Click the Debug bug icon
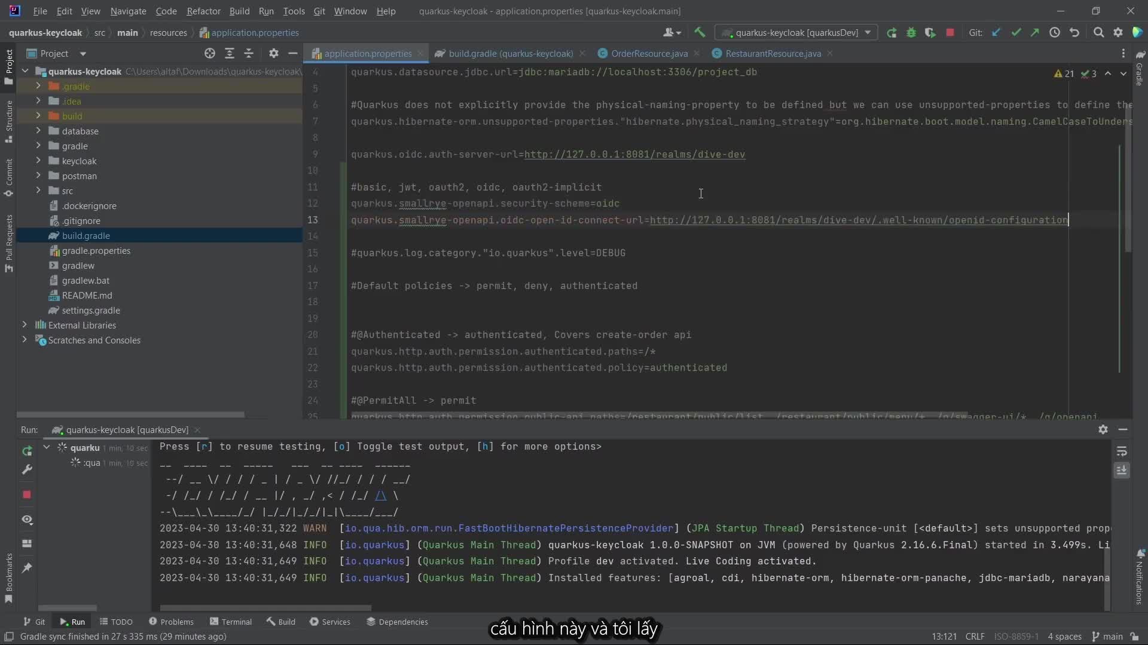The image size is (1148, 645). [x=911, y=33]
